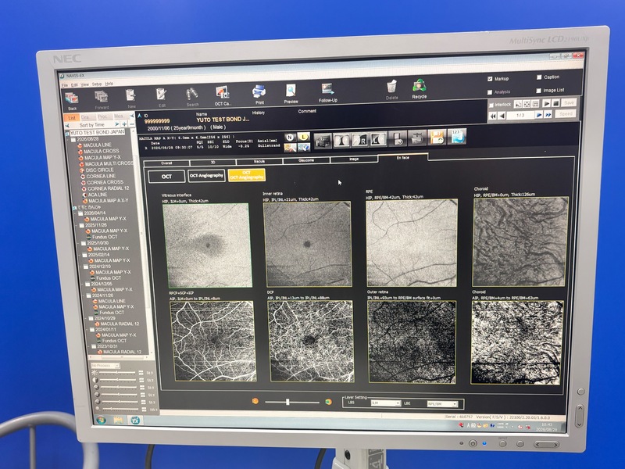The width and height of the screenshot is (625, 469).
Task: Open the LBE layer dropdown
Action: point(442,404)
